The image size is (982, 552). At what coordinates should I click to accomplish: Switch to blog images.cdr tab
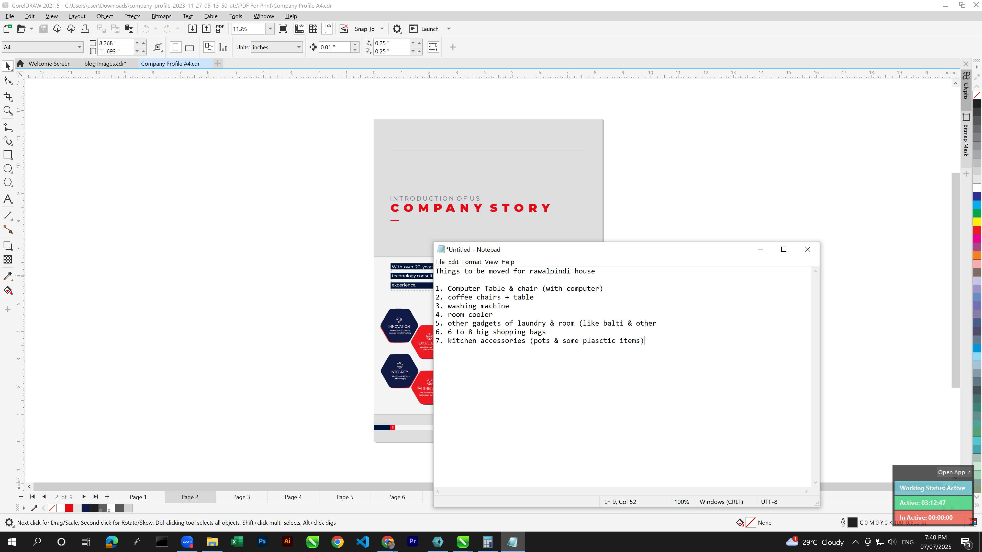105,64
